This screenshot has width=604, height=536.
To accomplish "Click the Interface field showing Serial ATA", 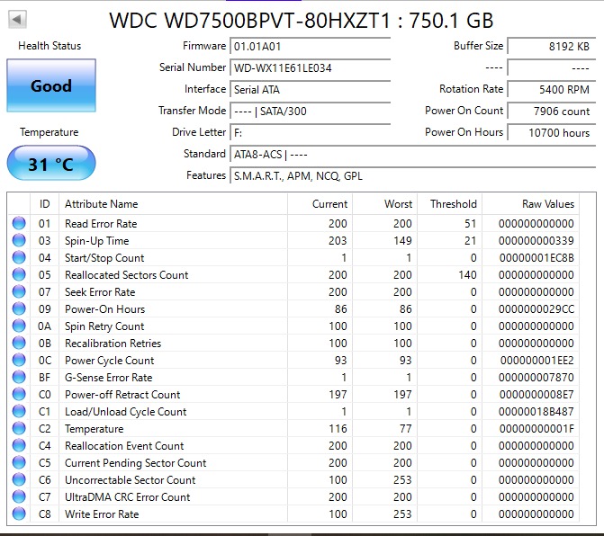I will tap(310, 90).
